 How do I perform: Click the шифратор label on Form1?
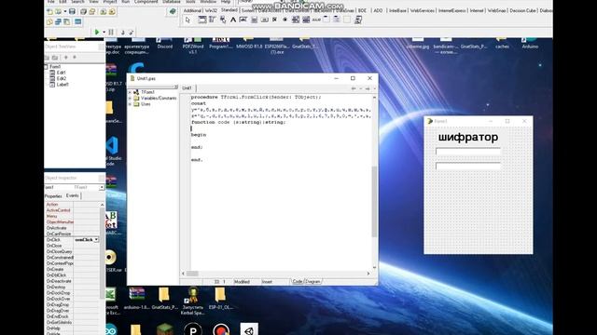coord(468,137)
